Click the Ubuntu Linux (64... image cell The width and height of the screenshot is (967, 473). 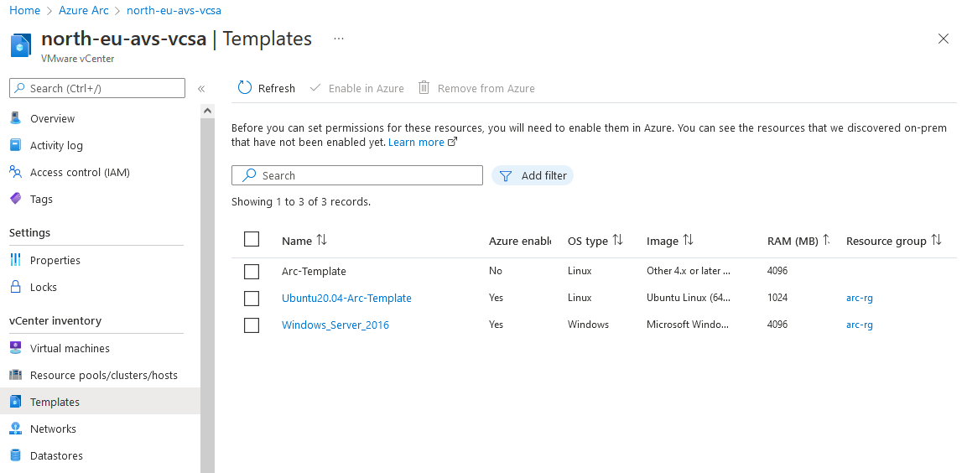tap(689, 298)
